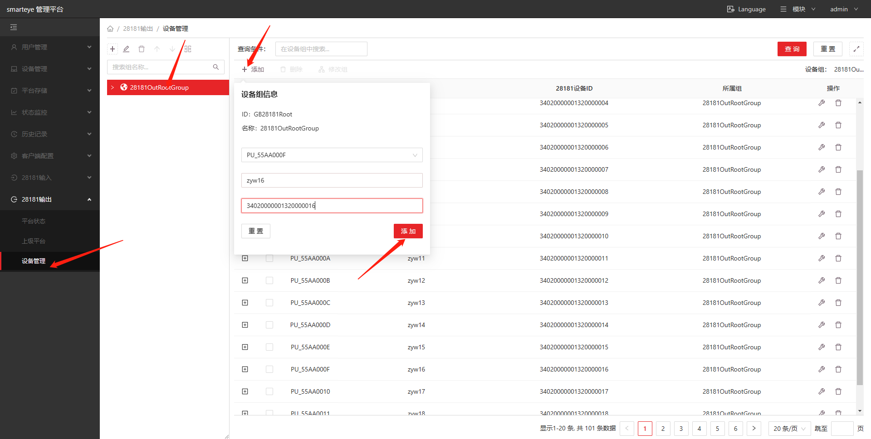The width and height of the screenshot is (871, 439).
Task: Click the red 查询 search button
Action: pos(792,49)
